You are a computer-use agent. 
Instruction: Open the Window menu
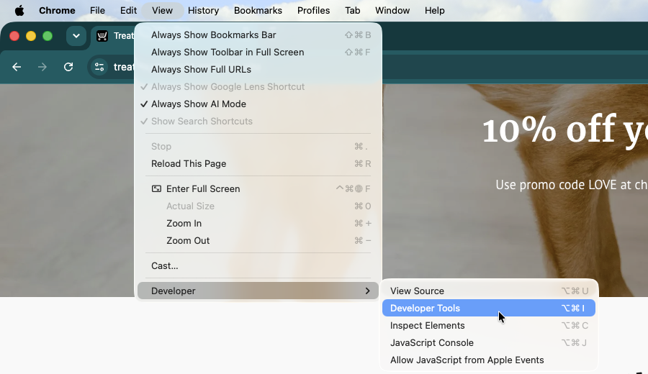(x=392, y=10)
